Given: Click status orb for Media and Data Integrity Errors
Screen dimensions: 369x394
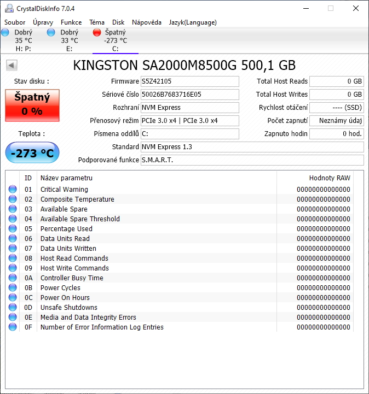Looking at the screenshot, I should (x=13, y=317).
